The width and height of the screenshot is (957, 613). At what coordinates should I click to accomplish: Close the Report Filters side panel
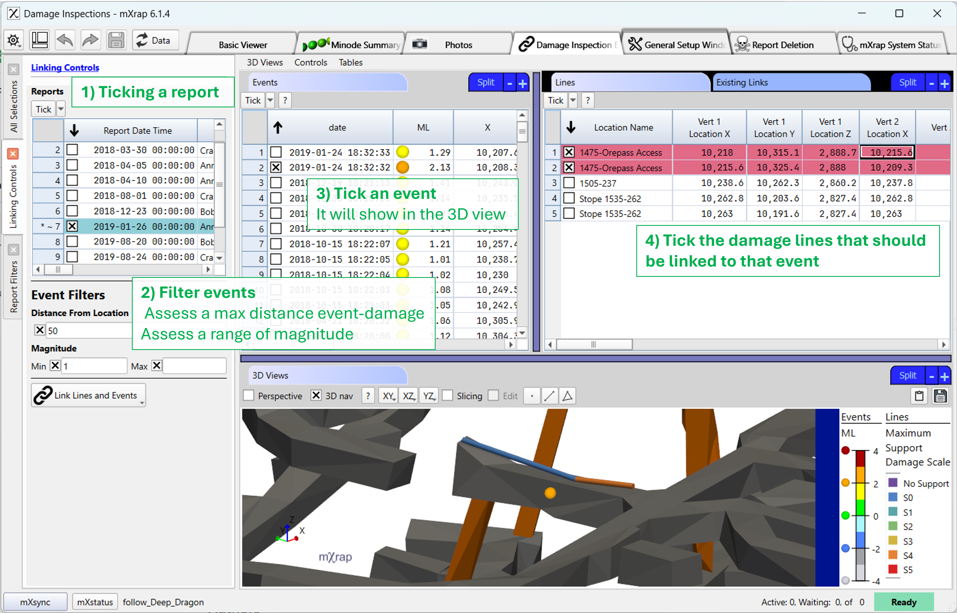pyautogui.click(x=13, y=250)
